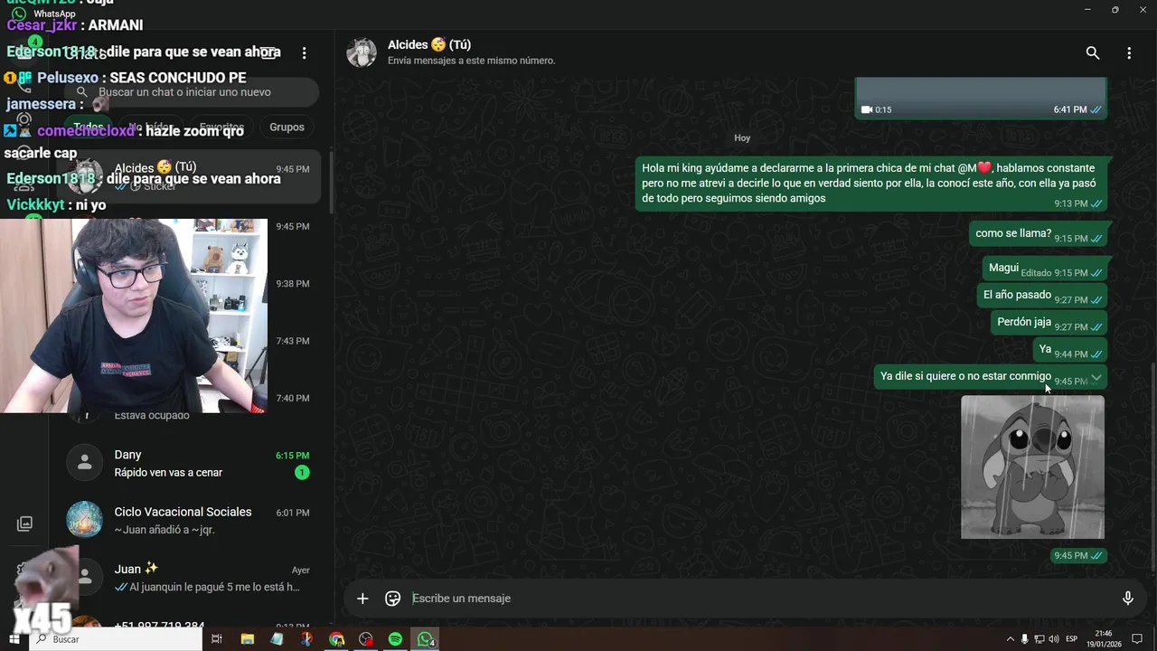Viewport: 1157px width, 651px height.
Task: Click Windows taskbar Buscar search box
Action: pos(116,639)
